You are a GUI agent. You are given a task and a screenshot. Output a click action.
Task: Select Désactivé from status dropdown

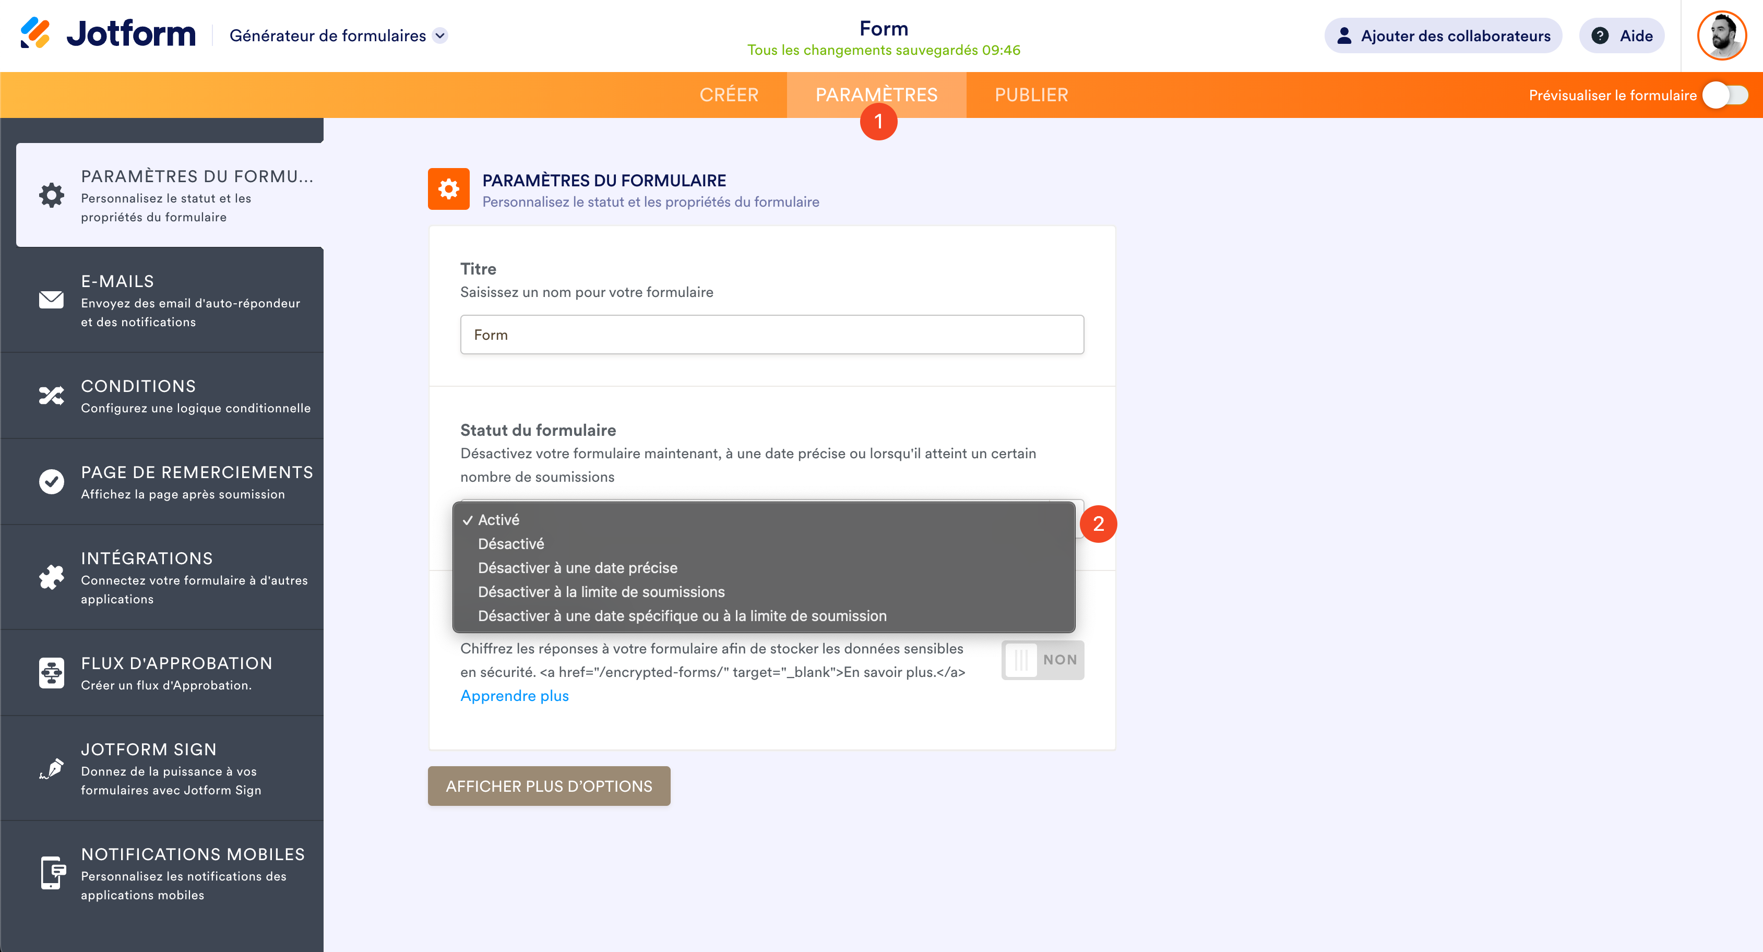pos(510,543)
